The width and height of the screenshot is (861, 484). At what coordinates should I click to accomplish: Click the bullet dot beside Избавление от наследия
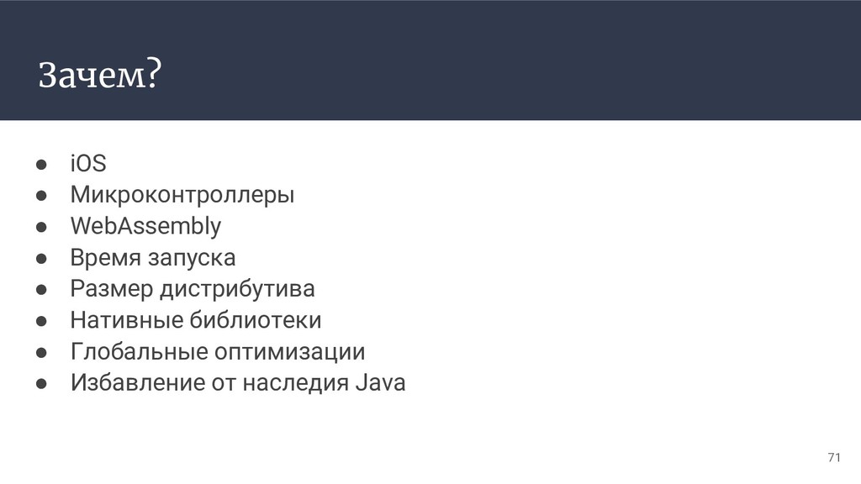(x=41, y=383)
